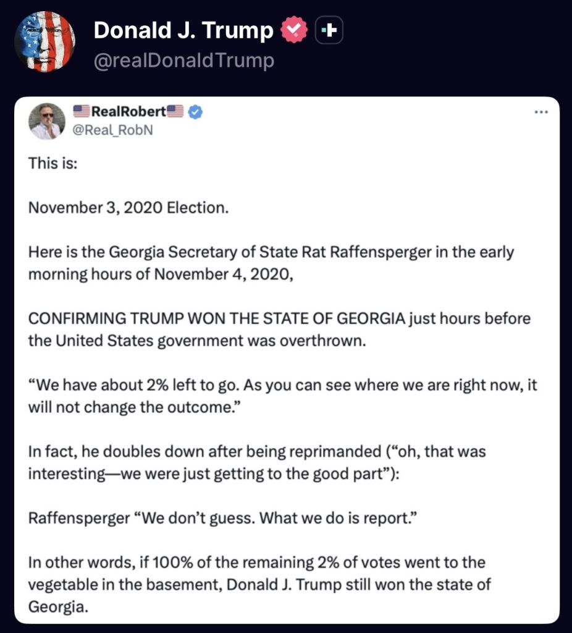Click the paragraph mentioning Georgia Secretary of State
Viewport: 572px width, 633px height.
coord(271,263)
